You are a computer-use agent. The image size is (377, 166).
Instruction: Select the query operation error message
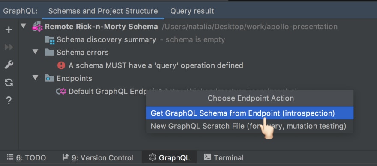(156, 65)
